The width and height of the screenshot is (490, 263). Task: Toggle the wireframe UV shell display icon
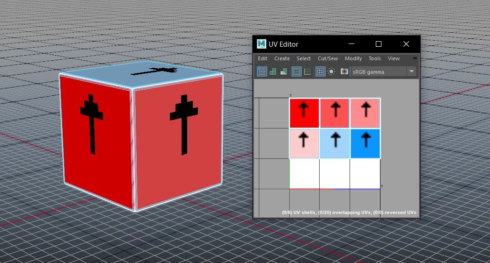coord(262,72)
